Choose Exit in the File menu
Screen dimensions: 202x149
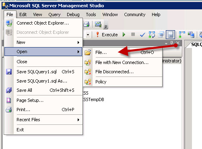[x=43, y=130]
